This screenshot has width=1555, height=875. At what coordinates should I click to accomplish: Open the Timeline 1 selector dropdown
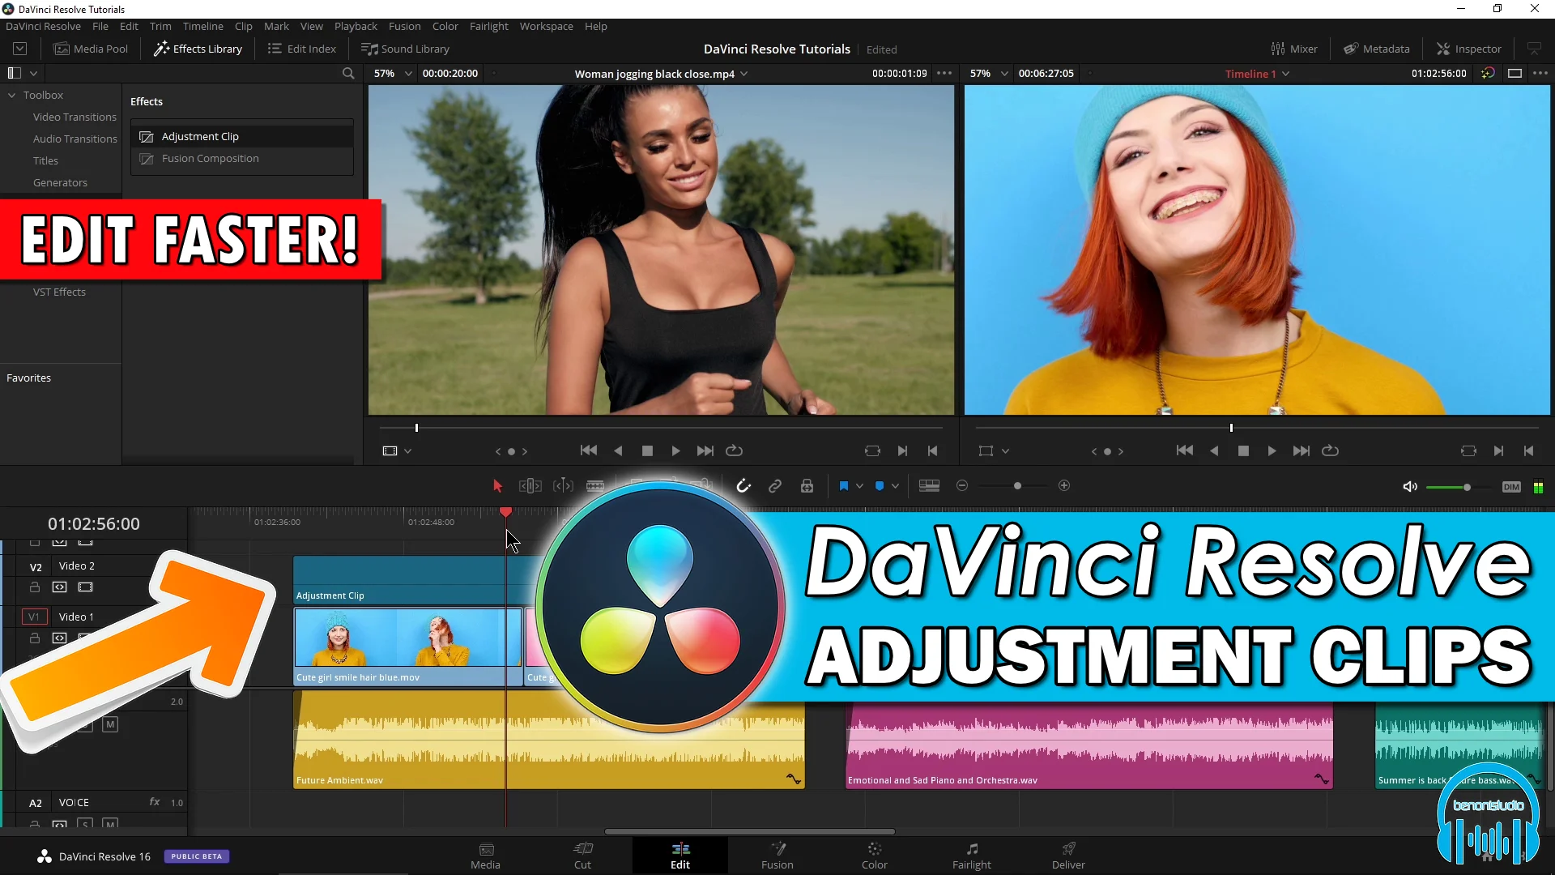point(1255,73)
